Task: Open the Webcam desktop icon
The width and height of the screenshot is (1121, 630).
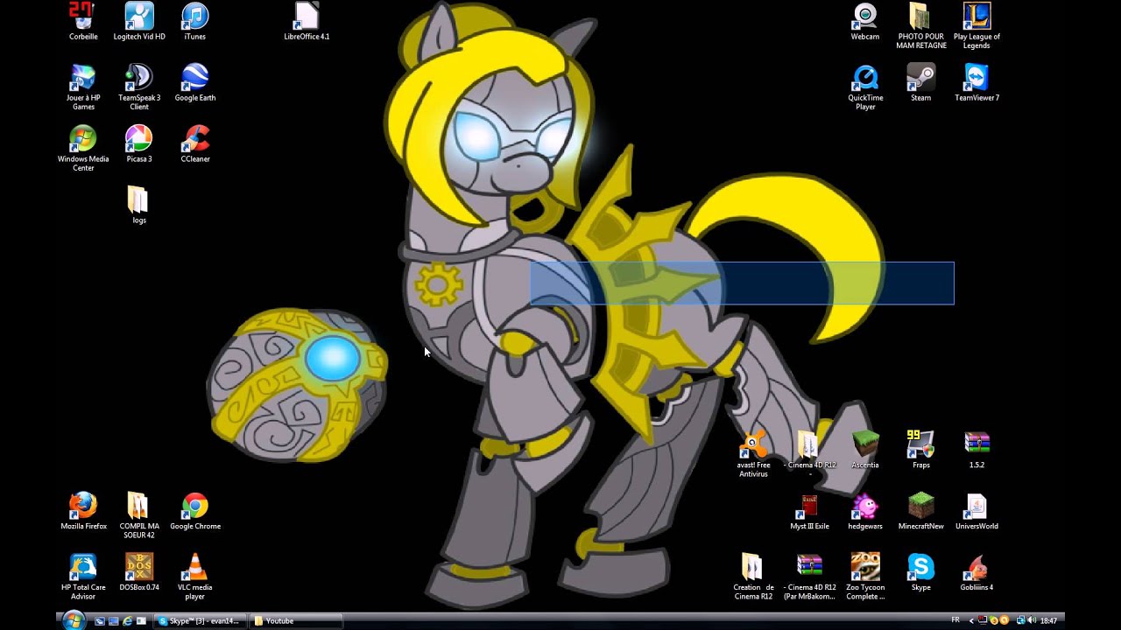Action: [864, 22]
